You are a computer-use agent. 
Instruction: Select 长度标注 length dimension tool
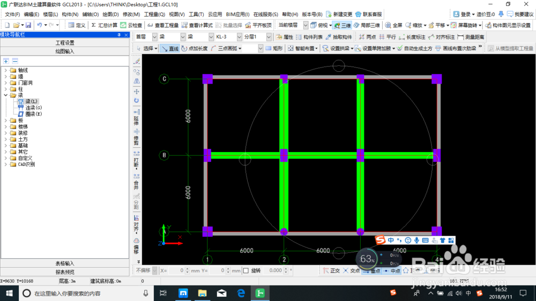point(412,37)
